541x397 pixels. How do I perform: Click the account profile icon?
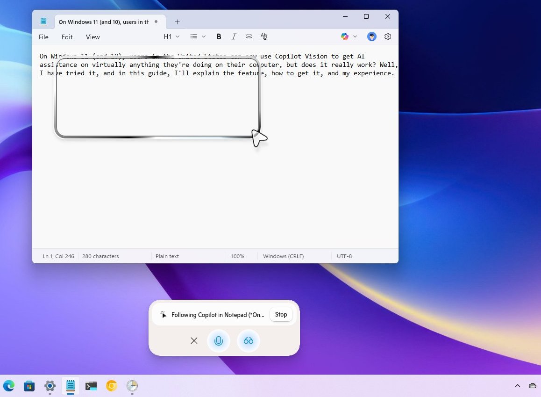click(371, 36)
